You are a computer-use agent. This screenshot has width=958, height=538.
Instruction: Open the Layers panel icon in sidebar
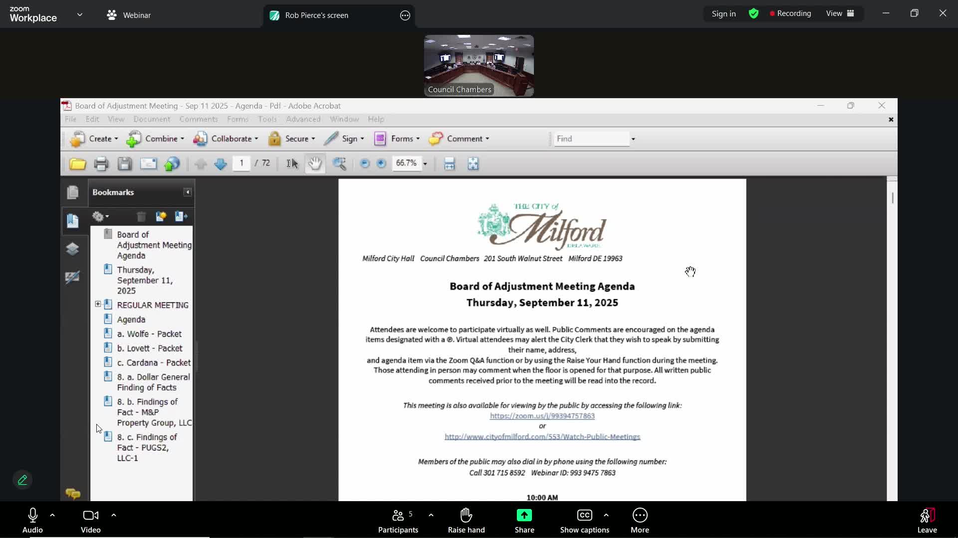[72, 249]
